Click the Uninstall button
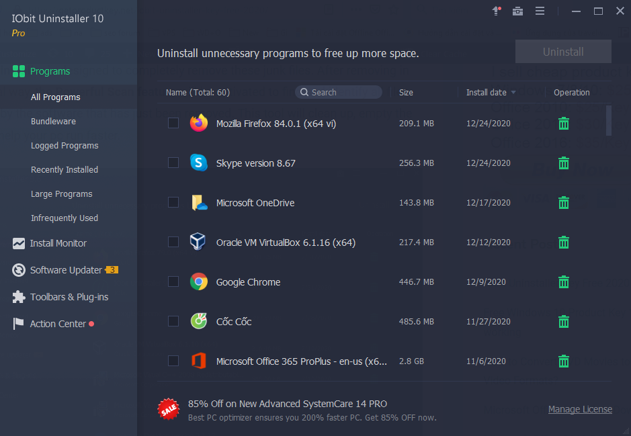Image resolution: width=631 pixels, height=436 pixels. [562, 51]
